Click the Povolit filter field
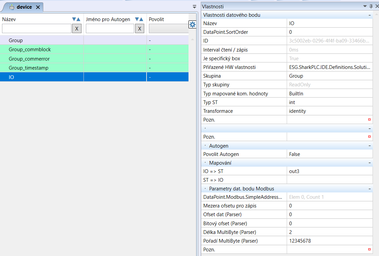 169,28
